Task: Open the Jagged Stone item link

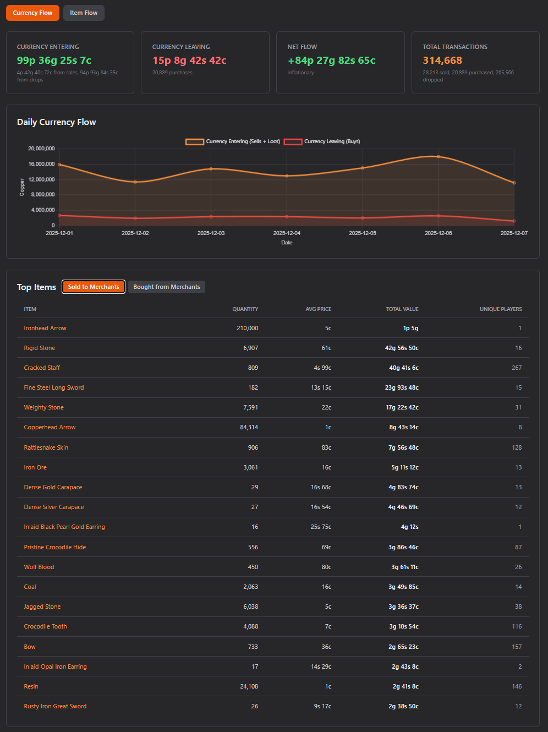Action: point(42,607)
